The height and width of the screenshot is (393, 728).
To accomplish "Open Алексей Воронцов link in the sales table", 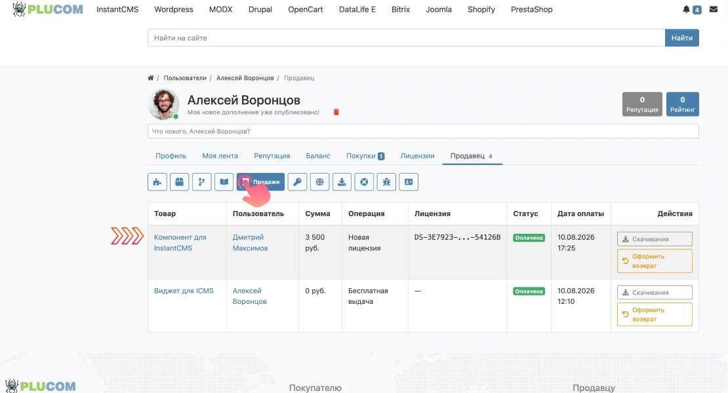I will tap(249, 295).
